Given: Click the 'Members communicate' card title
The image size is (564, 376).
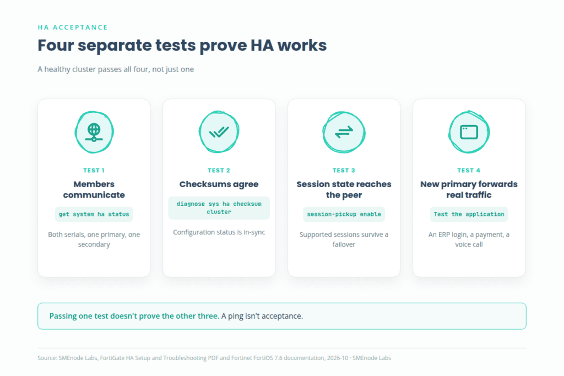Looking at the screenshot, I should tap(94, 189).
